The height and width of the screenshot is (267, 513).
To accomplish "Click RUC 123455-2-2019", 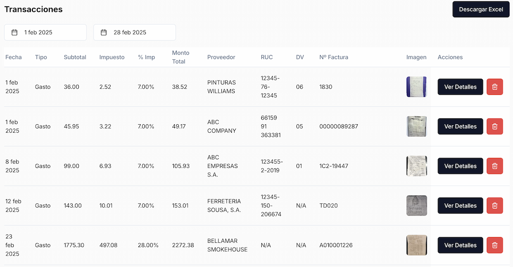I will 272,166.
